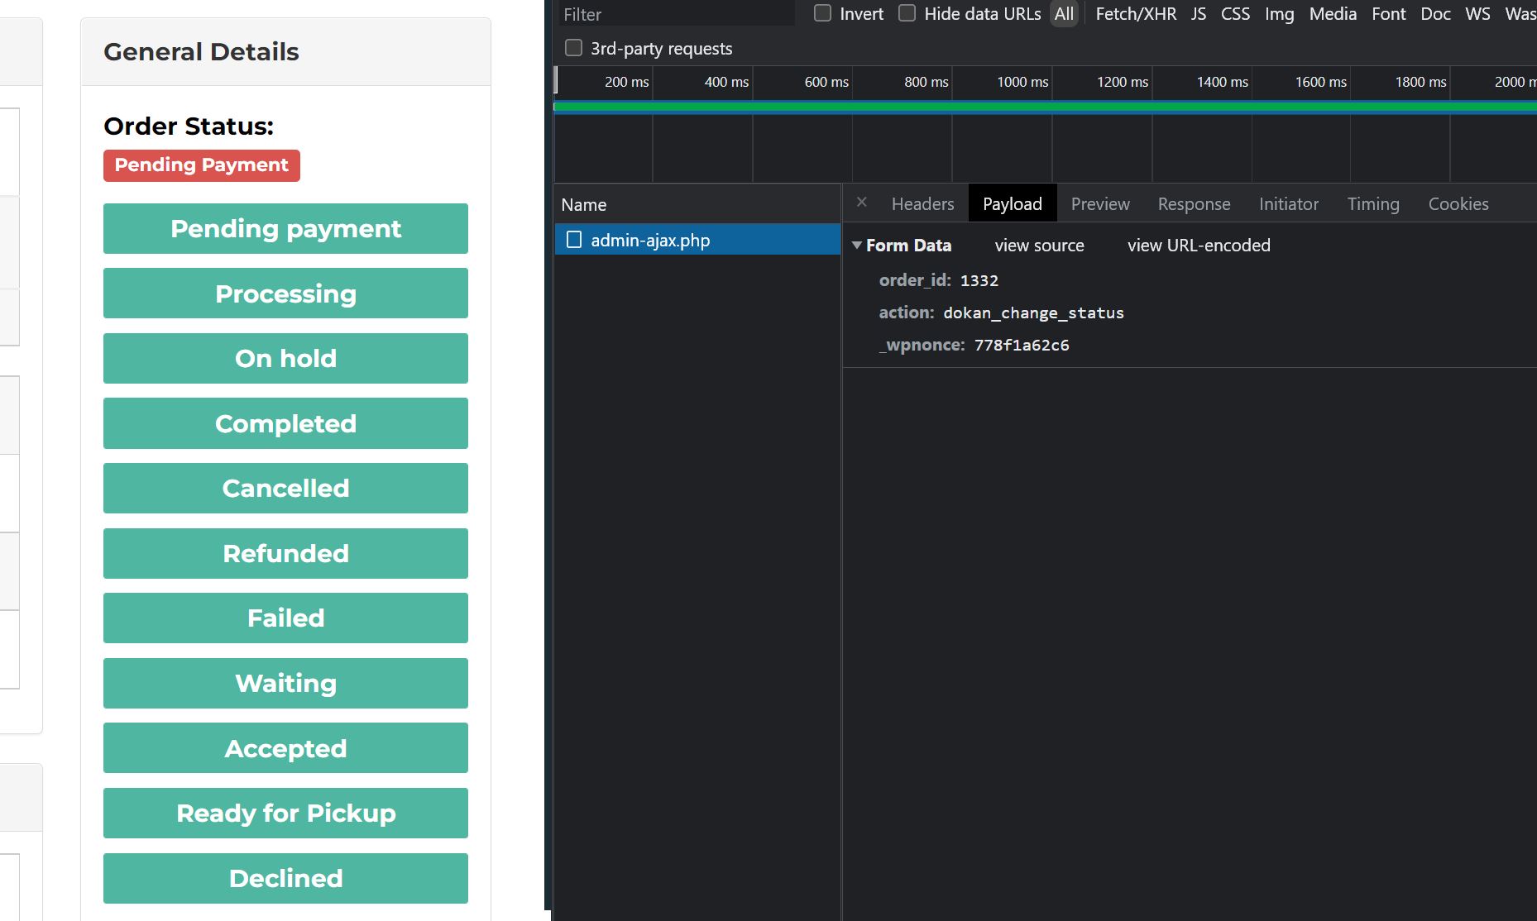1537x921 pixels.
Task: Click view source link
Action: 1039,246
